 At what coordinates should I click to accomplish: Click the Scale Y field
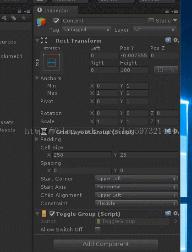point(137,121)
